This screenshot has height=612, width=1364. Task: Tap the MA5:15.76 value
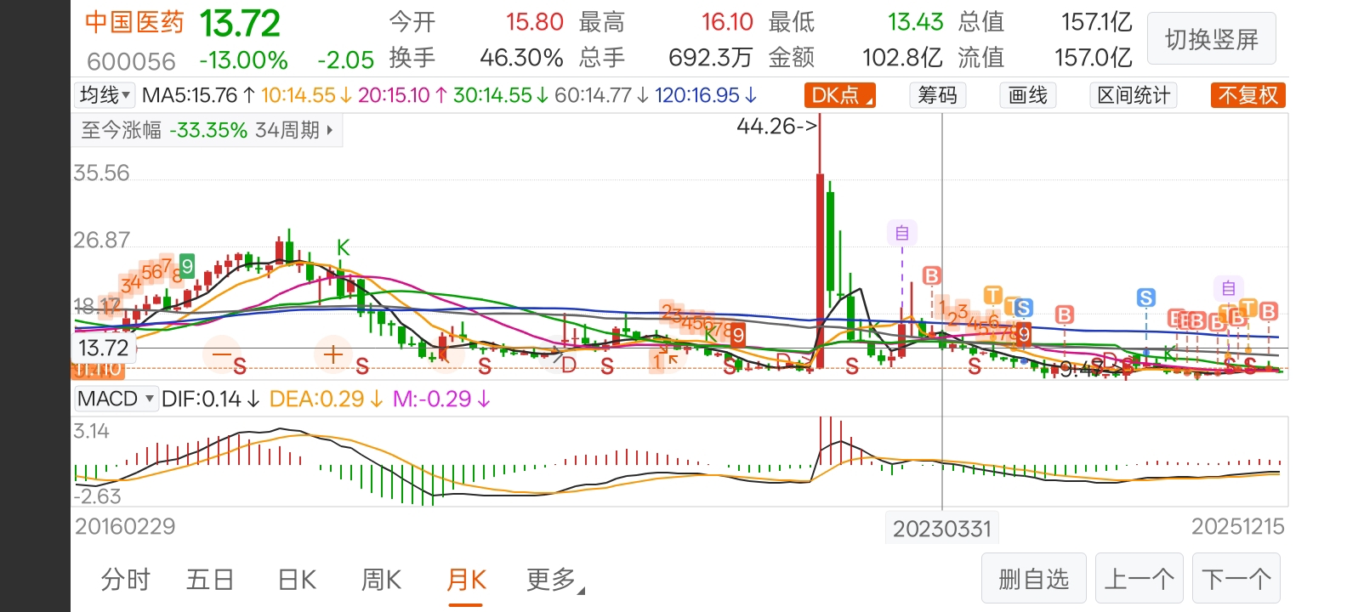(x=190, y=95)
